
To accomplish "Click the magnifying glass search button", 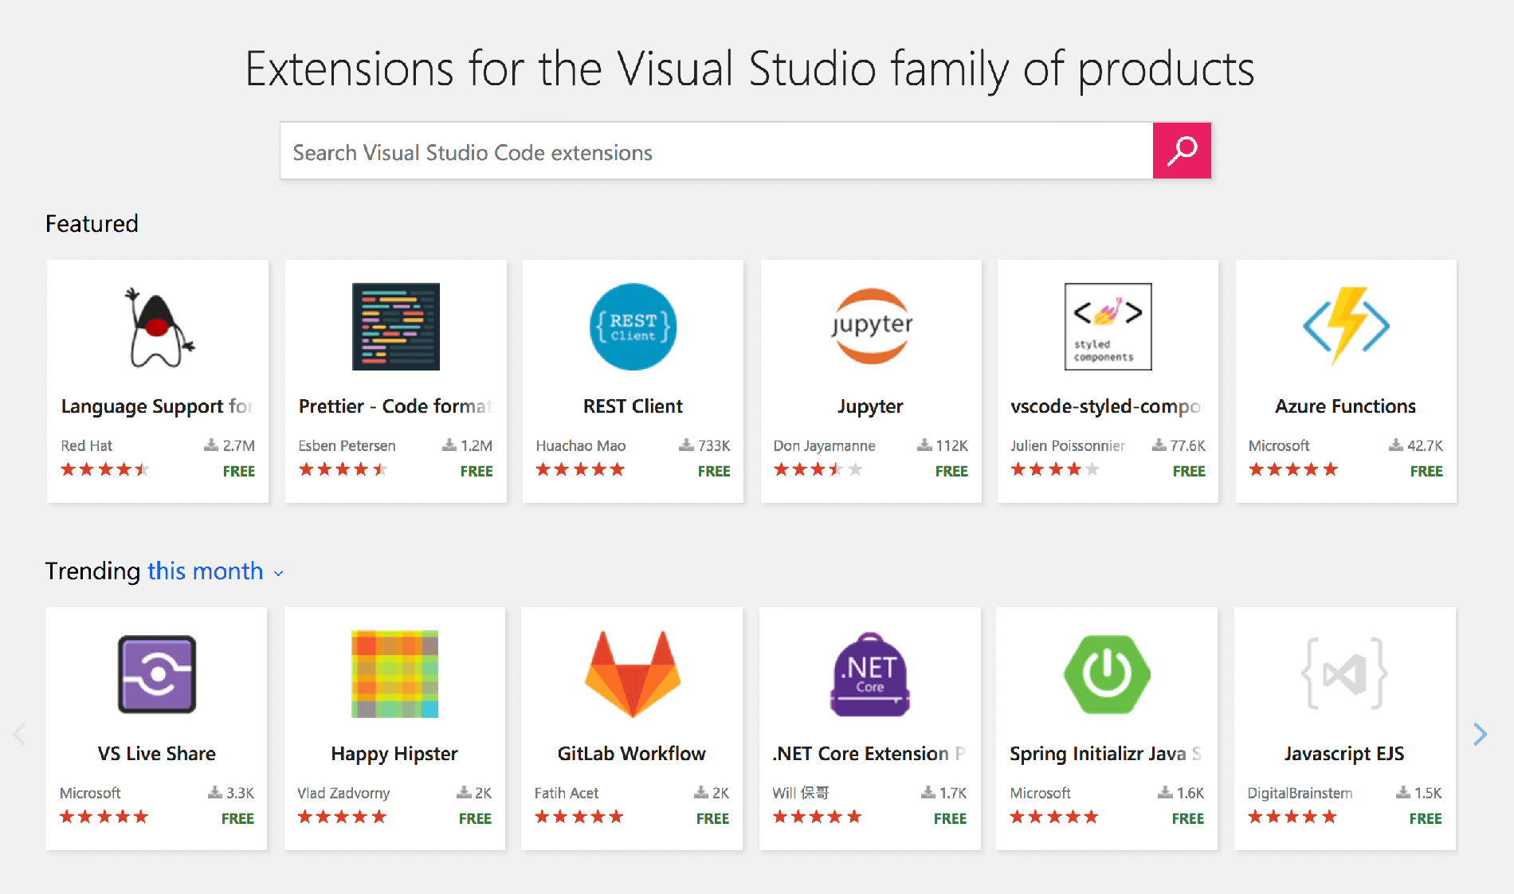I will (x=1182, y=151).
